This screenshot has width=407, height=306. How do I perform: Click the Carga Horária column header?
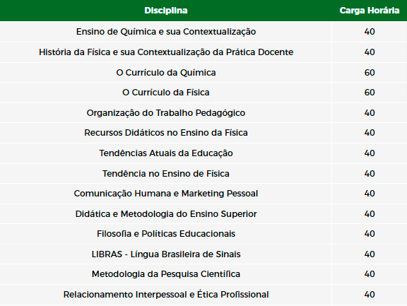tap(370, 11)
